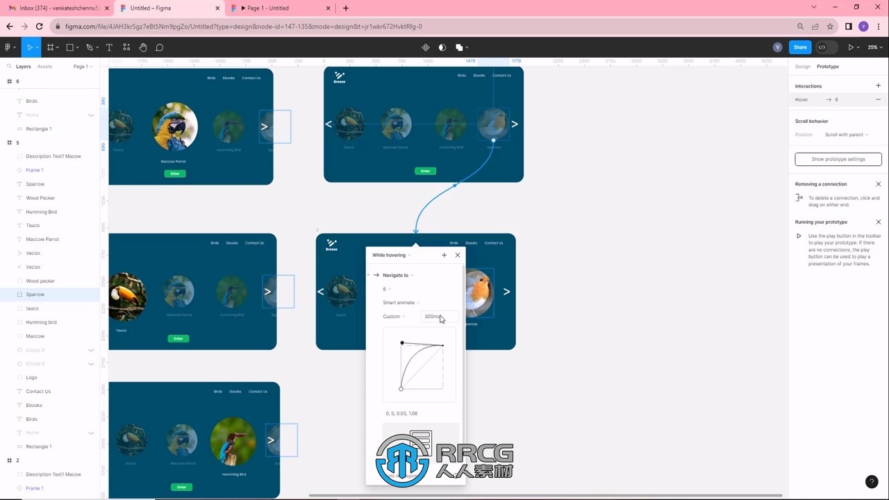Open the While hovering trigger dropdown

[x=391, y=255]
